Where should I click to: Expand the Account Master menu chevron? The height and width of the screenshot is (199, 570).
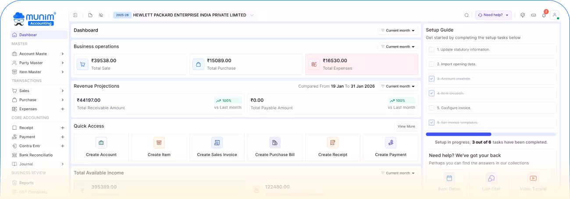(63, 54)
